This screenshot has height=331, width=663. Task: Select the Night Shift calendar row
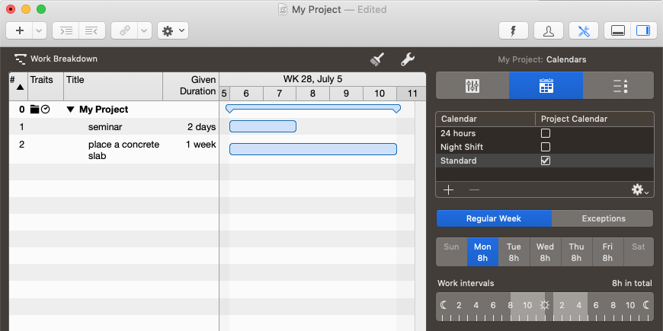(545, 147)
